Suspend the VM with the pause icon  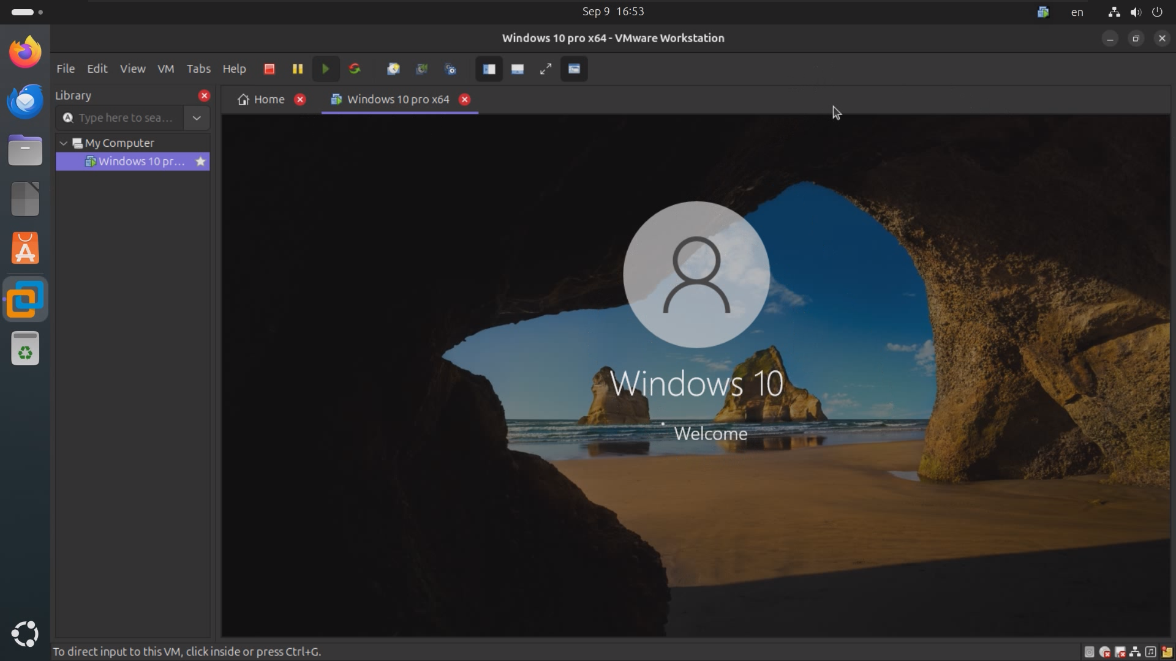(x=298, y=69)
